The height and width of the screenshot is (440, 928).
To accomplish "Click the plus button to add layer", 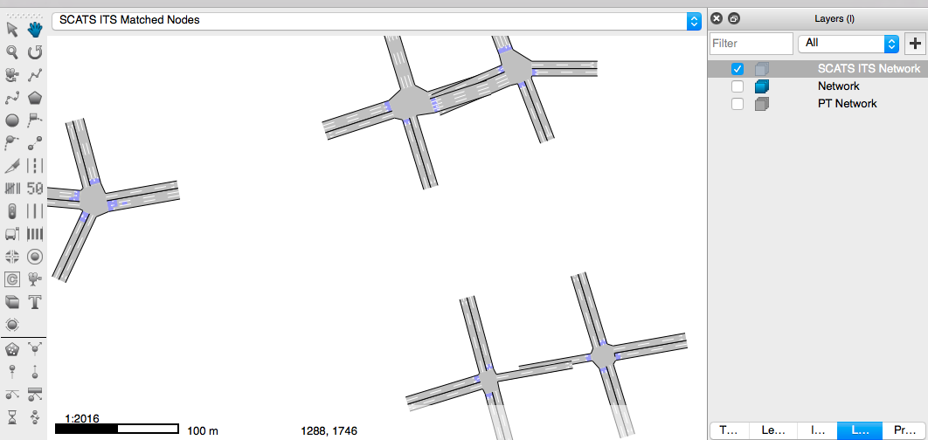I will (x=915, y=43).
